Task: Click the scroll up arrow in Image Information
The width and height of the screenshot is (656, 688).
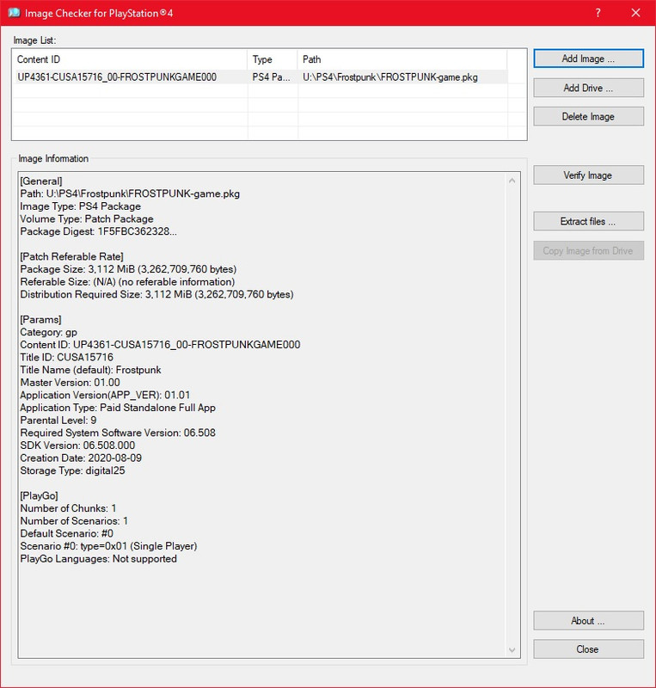Action: 512,181
